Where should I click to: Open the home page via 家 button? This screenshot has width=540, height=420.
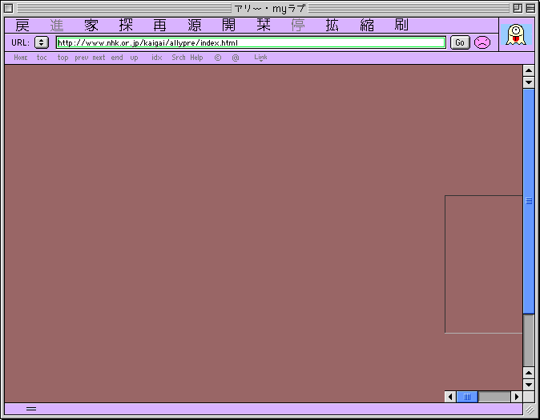[x=91, y=25]
